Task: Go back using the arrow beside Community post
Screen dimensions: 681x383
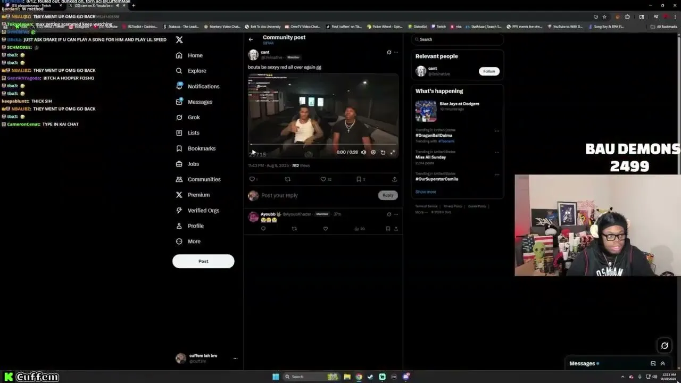Action: [251, 39]
